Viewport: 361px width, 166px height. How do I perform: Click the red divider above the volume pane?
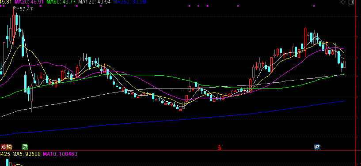[180, 151]
